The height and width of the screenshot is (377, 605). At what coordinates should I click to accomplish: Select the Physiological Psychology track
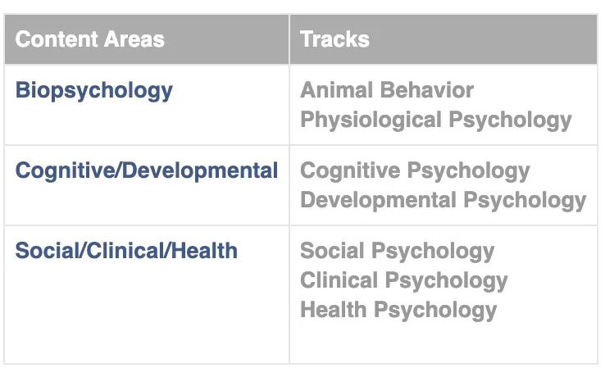(436, 120)
